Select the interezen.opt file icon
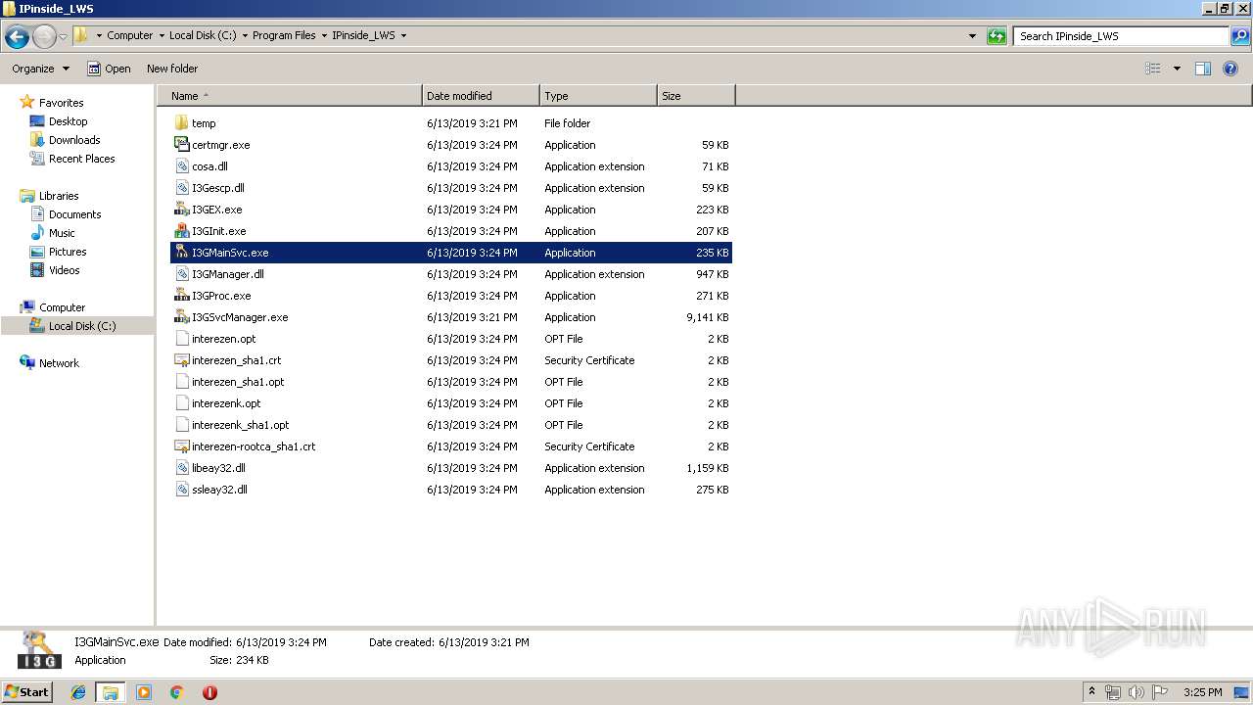Image resolution: width=1253 pixels, height=705 pixels. [181, 339]
